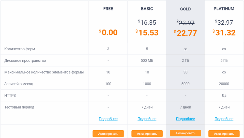Click the crossed-out $16.35 old price
Image resolution: width=244 pixels, height=138 pixels.
click(x=147, y=22)
